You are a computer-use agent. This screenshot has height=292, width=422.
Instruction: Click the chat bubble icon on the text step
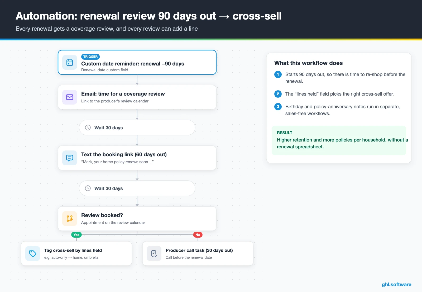[x=70, y=158]
